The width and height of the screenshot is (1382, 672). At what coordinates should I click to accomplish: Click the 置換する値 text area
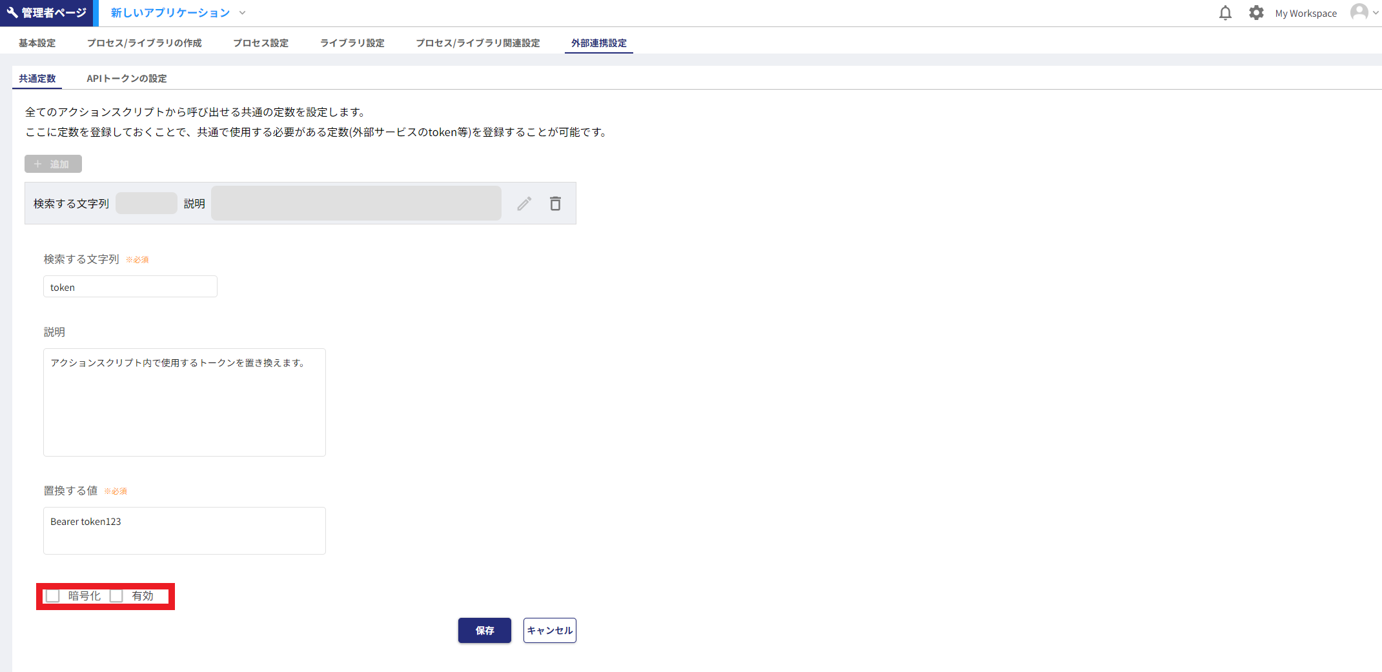click(x=184, y=530)
